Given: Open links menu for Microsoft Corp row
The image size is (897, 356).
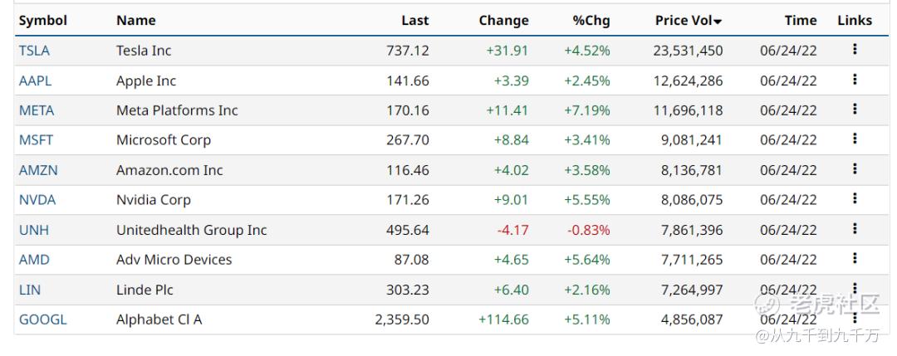Looking at the screenshot, I should point(855,139).
